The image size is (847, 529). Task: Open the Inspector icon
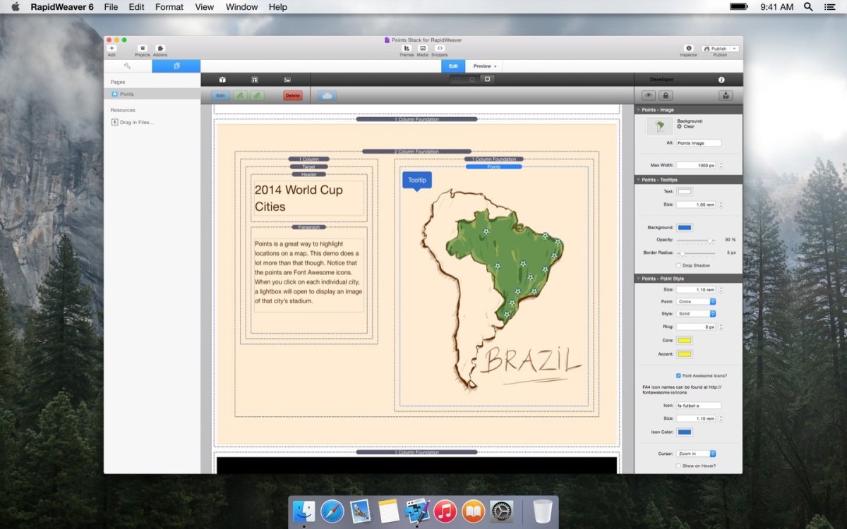point(688,49)
